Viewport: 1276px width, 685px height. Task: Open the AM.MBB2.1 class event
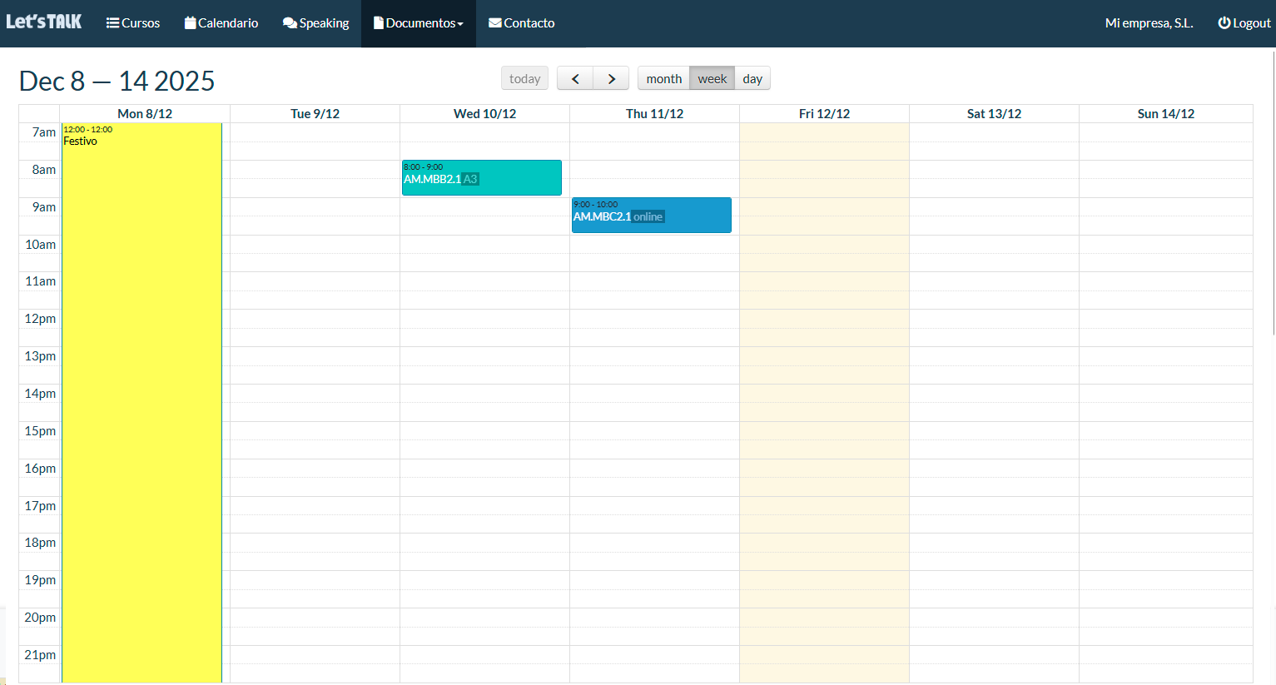[481, 178]
